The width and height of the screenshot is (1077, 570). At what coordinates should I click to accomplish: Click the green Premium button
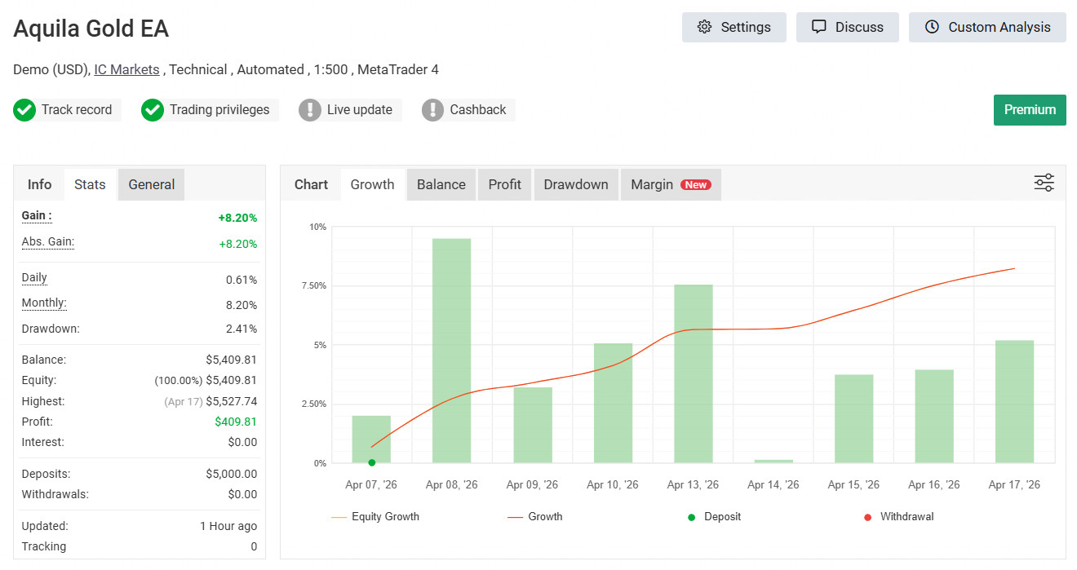(x=1030, y=110)
